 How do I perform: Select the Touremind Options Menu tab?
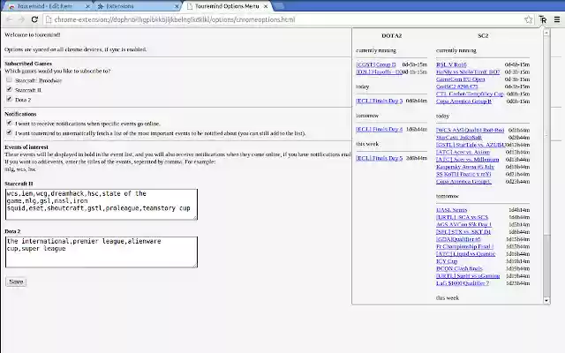click(227, 6)
